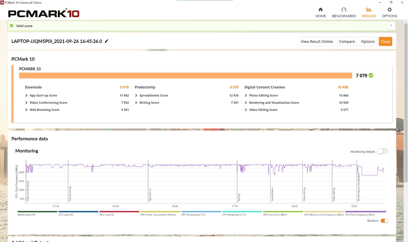Click the App Start-up value 11 982
The width and height of the screenshot is (408, 242).
124,96
